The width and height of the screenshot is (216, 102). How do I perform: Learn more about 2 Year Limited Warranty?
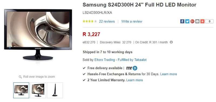[x=134, y=80]
